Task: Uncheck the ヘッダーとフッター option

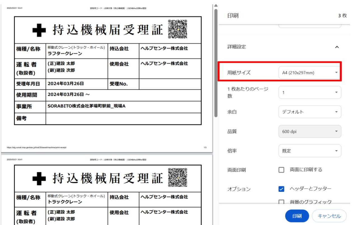Action: pos(281,189)
